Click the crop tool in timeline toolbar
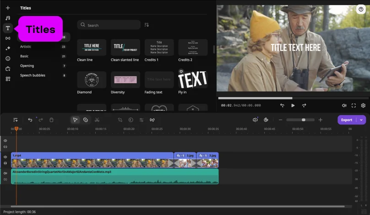 tap(120, 120)
